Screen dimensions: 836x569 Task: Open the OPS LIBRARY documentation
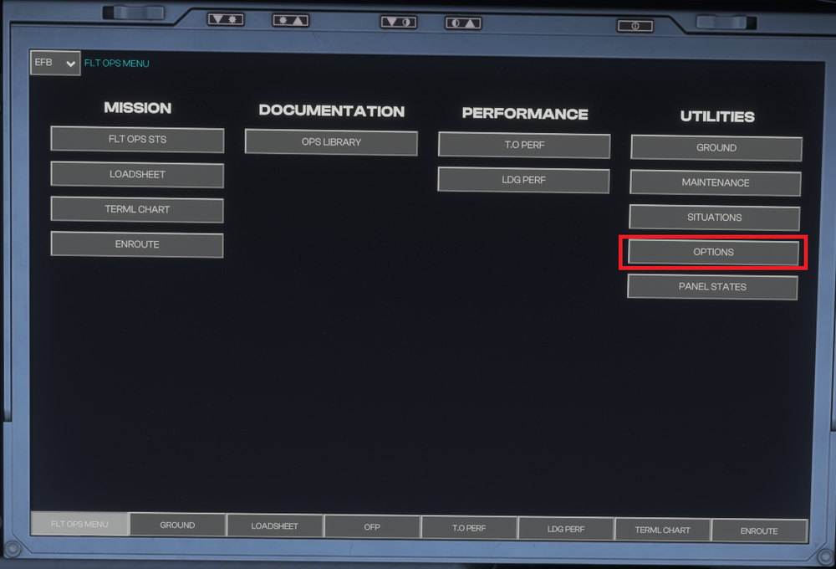point(331,142)
